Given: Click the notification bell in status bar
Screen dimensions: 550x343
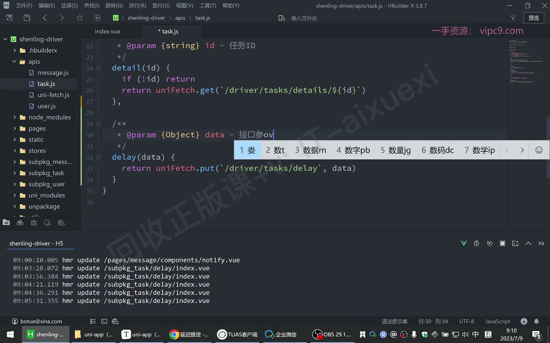Looking at the screenshot, I should pyautogui.click(x=537, y=321).
